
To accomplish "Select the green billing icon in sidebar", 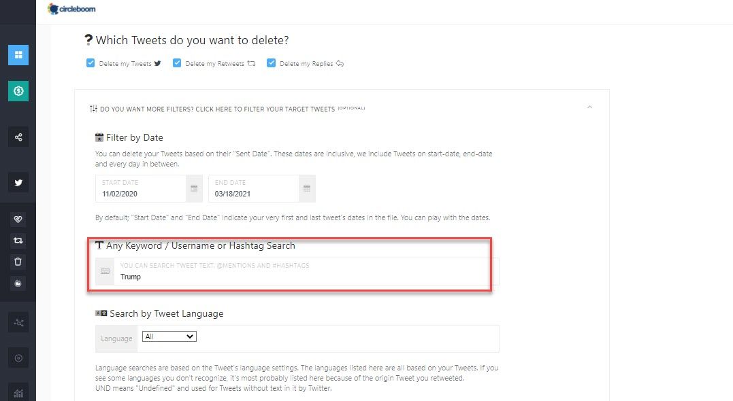I will [x=18, y=90].
